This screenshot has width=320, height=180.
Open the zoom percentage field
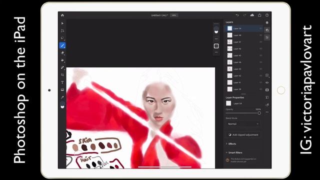(174, 15)
